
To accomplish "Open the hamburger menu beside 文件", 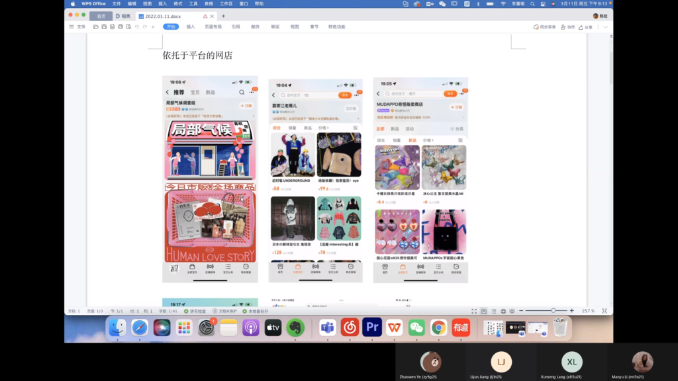I will tap(72, 26).
